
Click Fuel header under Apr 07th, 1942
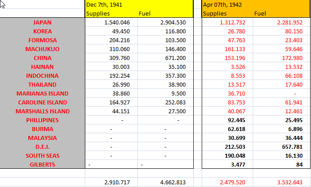281,13
